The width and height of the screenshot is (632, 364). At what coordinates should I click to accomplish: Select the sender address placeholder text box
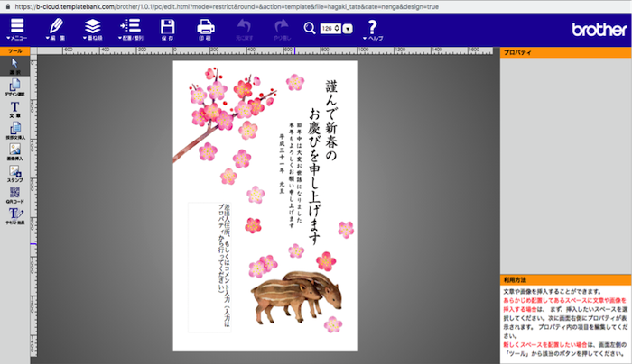209,268
